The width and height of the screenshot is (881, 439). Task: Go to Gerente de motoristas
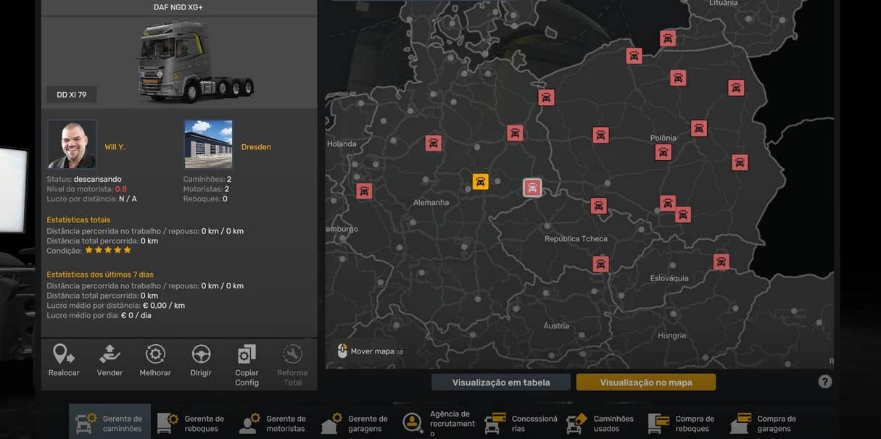(273, 423)
